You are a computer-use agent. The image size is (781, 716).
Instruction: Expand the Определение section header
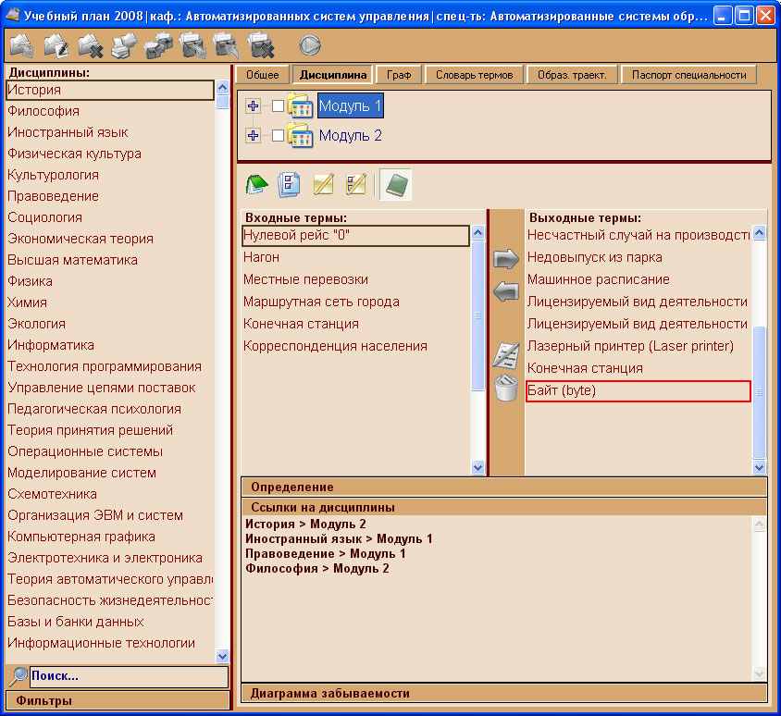[x=503, y=487]
